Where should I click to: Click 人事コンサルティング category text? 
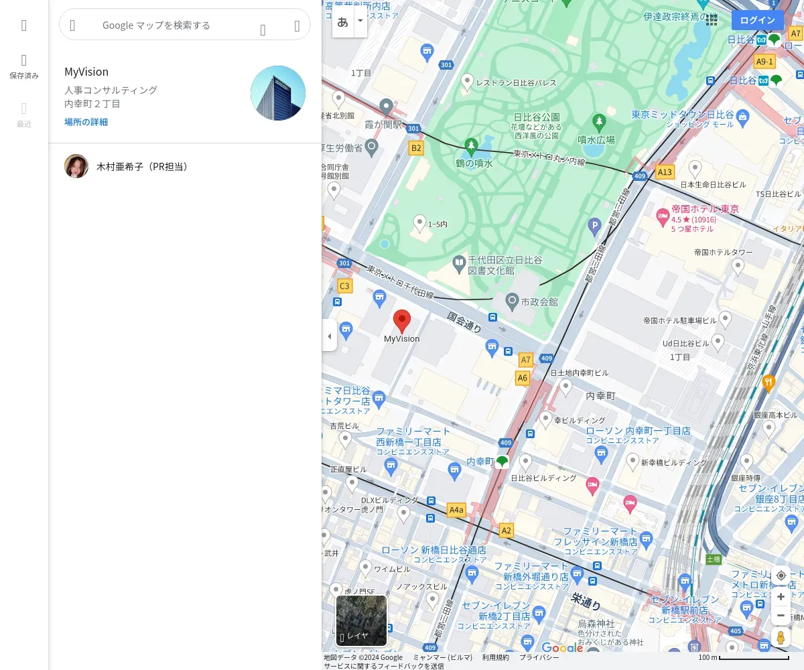[111, 90]
